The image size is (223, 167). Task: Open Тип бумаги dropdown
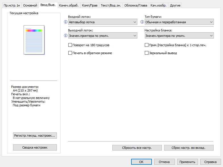(179, 22)
